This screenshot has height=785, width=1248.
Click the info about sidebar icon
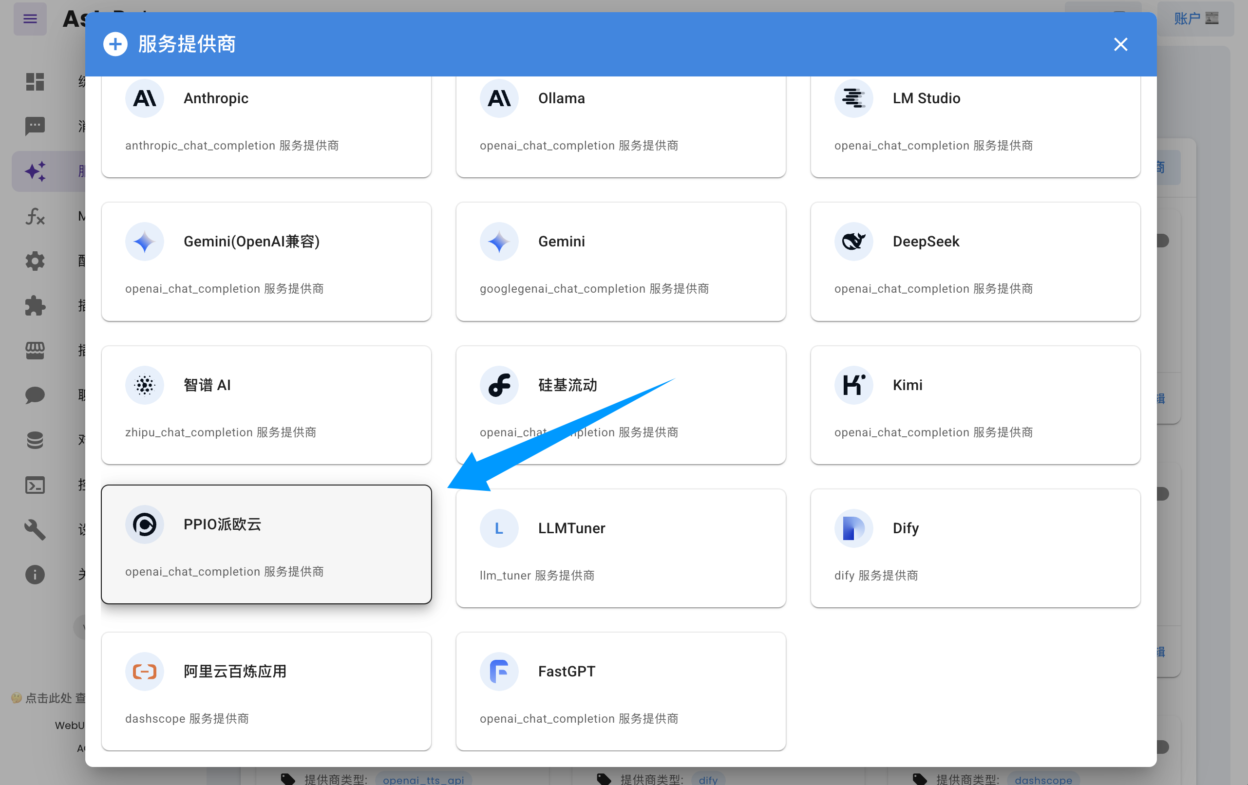pyautogui.click(x=35, y=575)
